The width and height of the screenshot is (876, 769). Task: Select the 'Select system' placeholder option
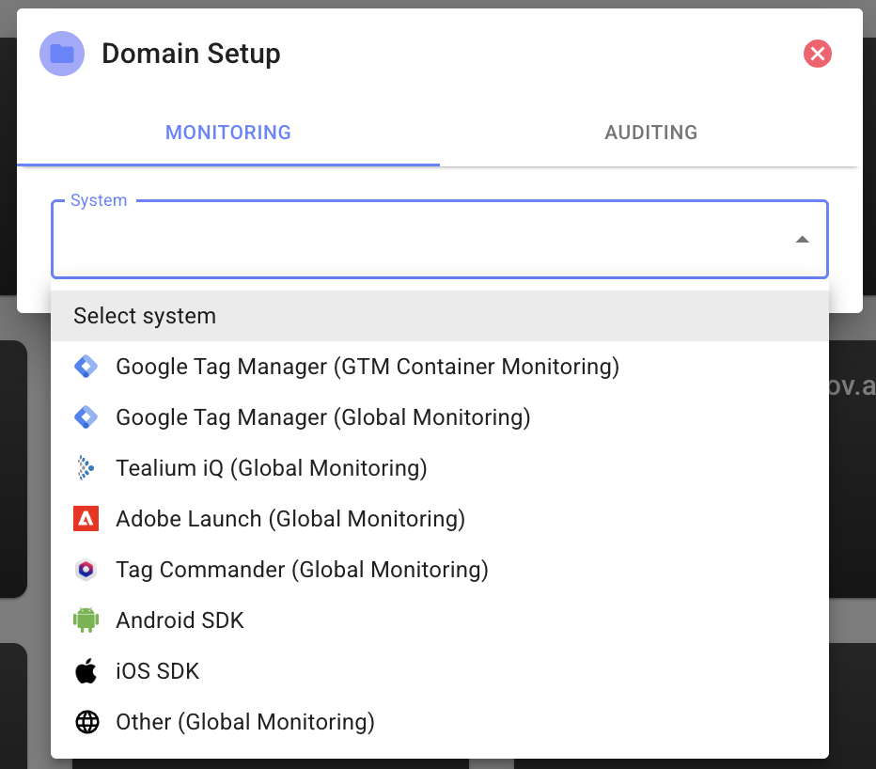point(145,316)
